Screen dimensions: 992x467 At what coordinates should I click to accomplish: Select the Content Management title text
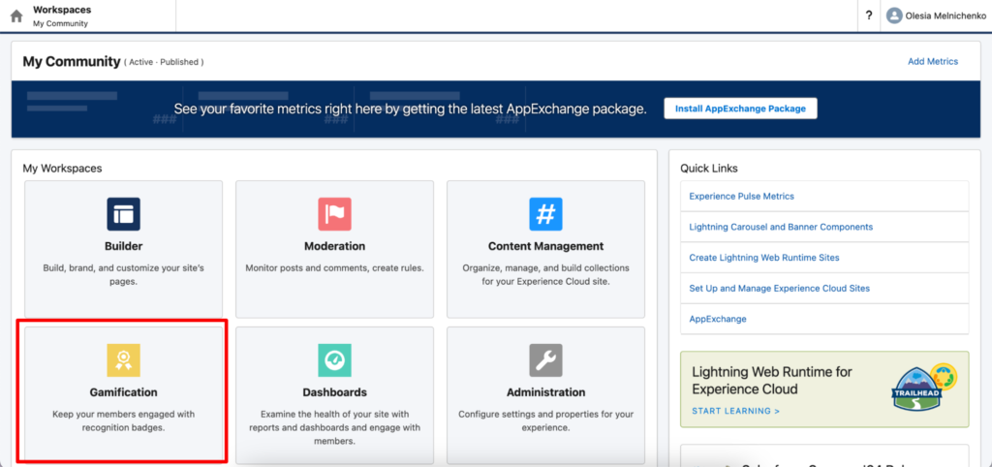coord(546,246)
